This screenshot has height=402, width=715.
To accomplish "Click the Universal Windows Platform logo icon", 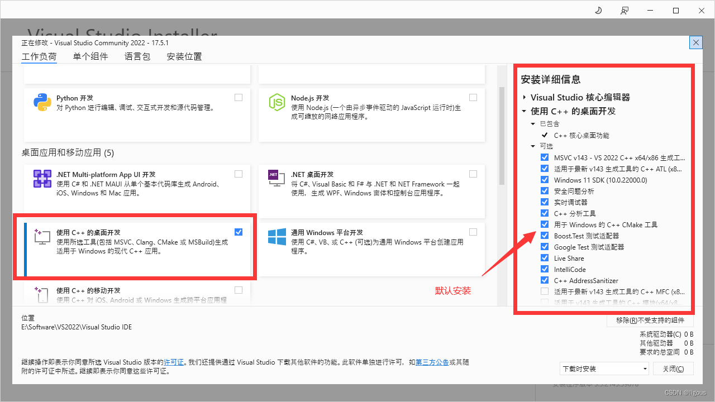I will tap(277, 237).
